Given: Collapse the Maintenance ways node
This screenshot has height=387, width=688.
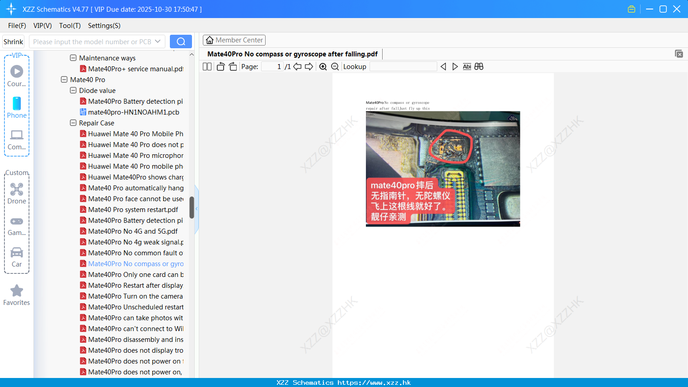Looking at the screenshot, I should (x=73, y=58).
